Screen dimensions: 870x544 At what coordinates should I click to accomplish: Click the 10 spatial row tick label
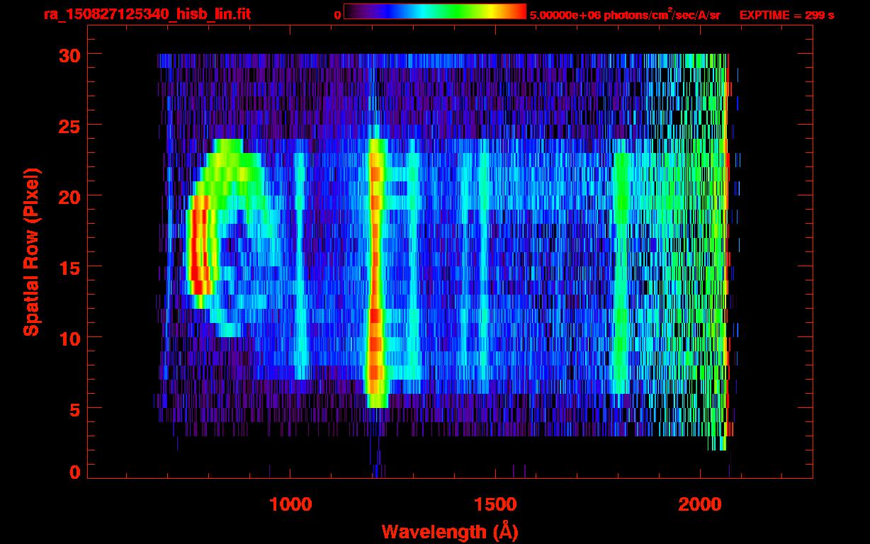point(69,338)
